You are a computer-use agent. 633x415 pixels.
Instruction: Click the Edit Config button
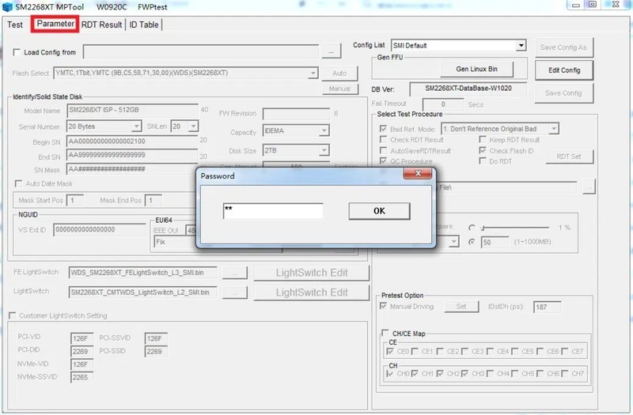564,70
